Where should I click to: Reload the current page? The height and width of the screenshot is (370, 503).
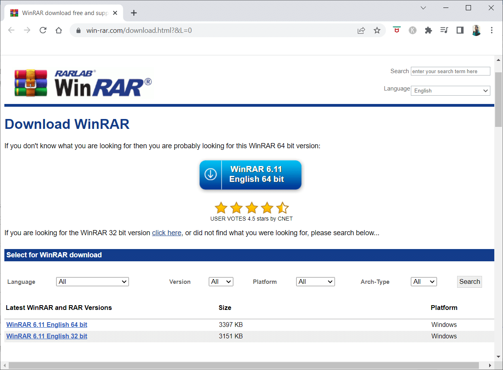coord(43,30)
